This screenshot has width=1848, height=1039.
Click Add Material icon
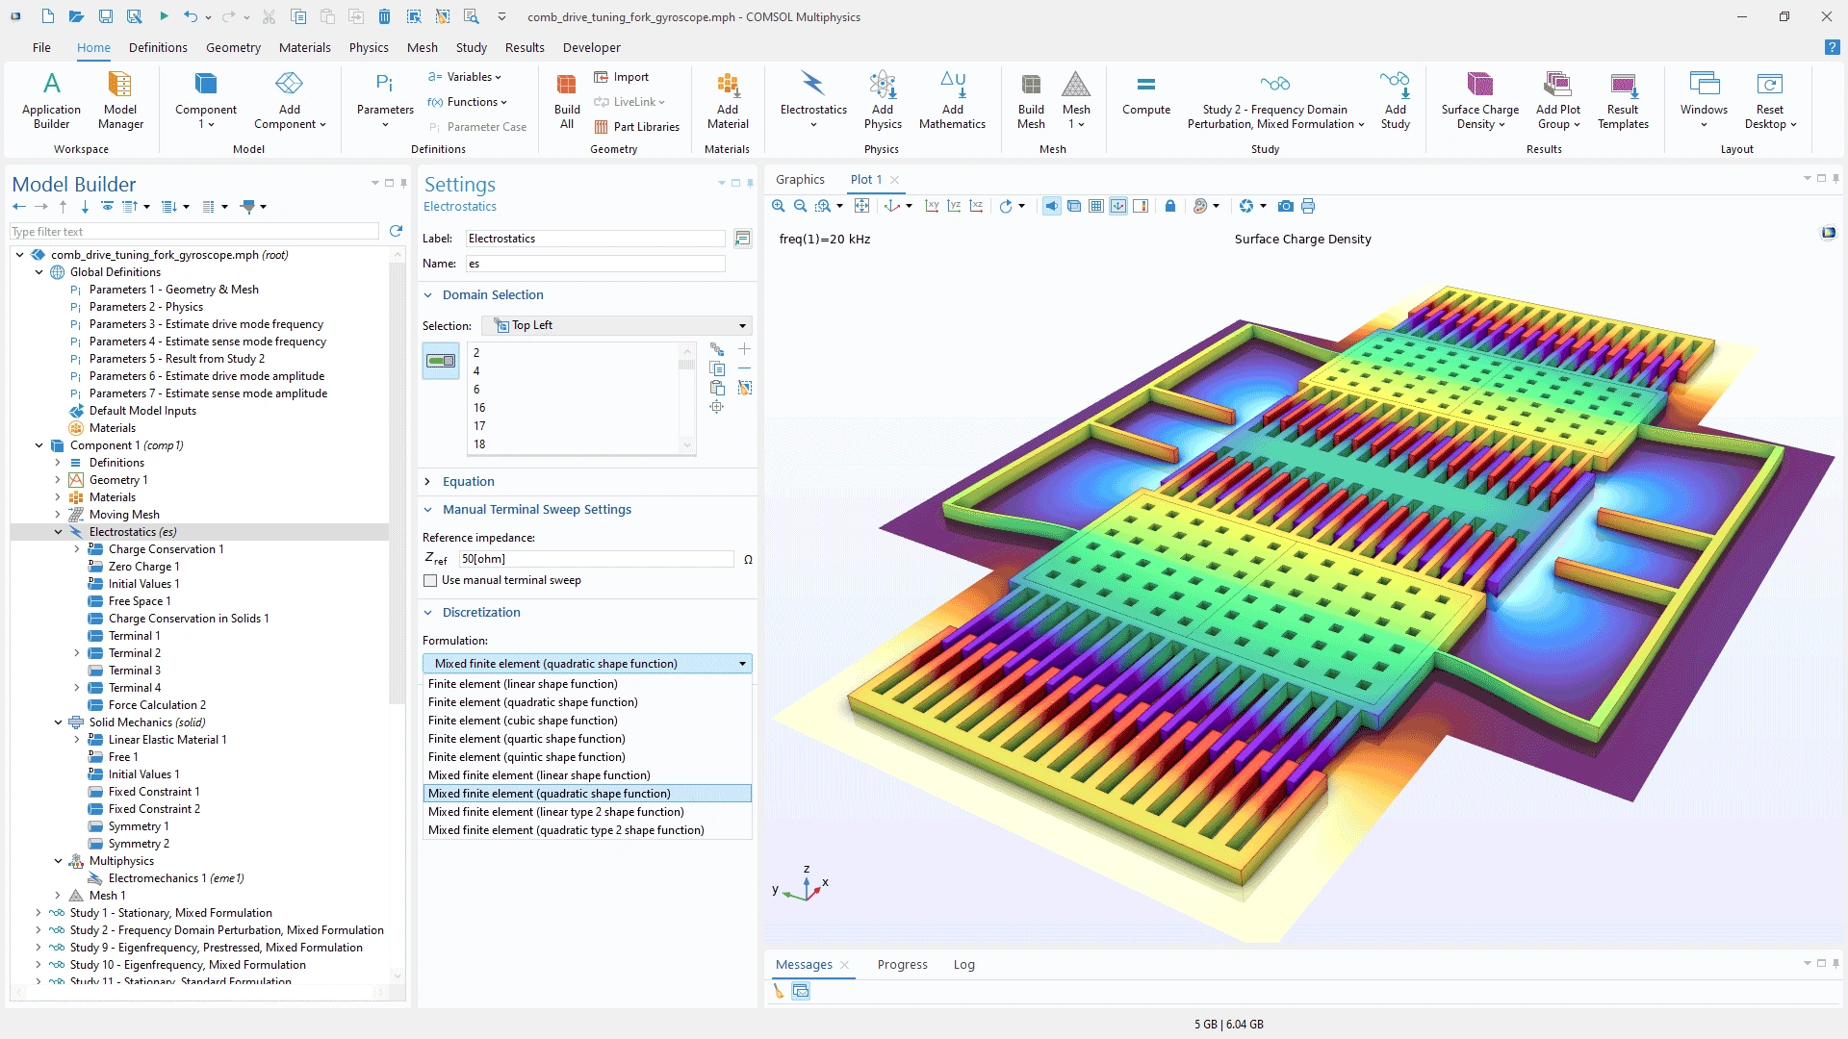[728, 99]
